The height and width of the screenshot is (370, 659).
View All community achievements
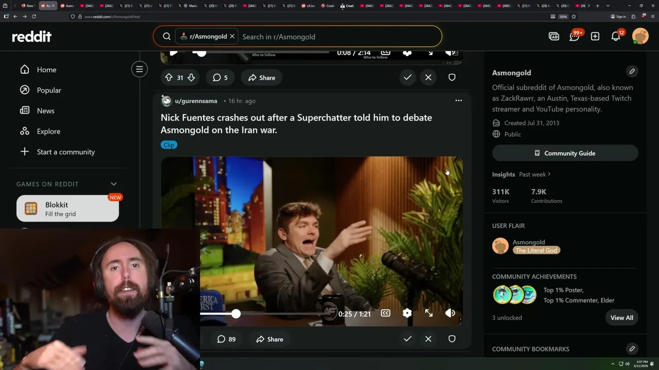622,318
